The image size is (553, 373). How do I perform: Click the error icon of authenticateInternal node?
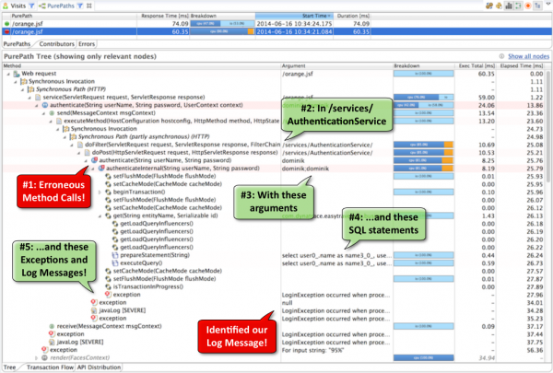tap(101, 169)
